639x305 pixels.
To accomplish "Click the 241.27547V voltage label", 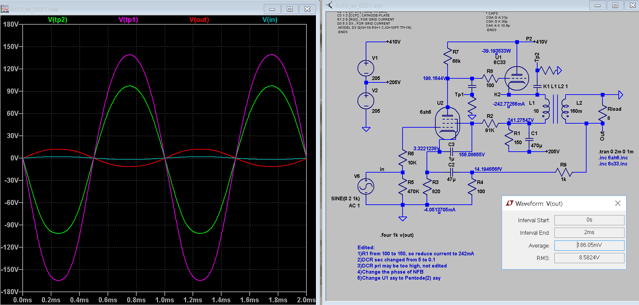I will coord(521,120).
